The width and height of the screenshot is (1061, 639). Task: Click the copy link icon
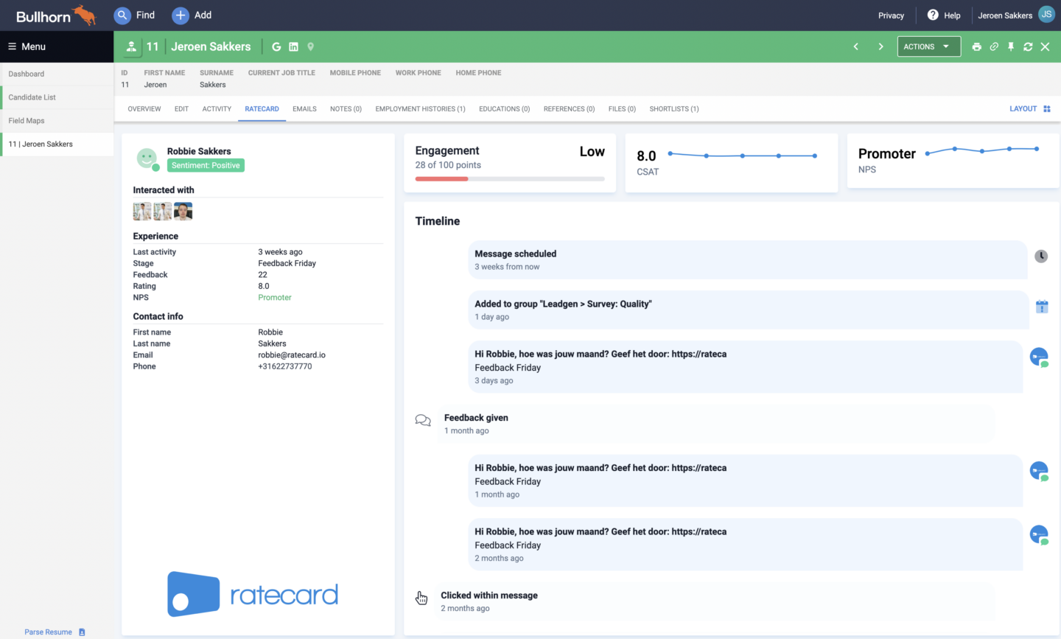(994, 46)
